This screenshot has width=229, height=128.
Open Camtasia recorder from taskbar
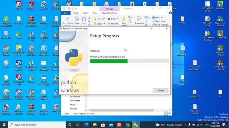pos(119,125)
